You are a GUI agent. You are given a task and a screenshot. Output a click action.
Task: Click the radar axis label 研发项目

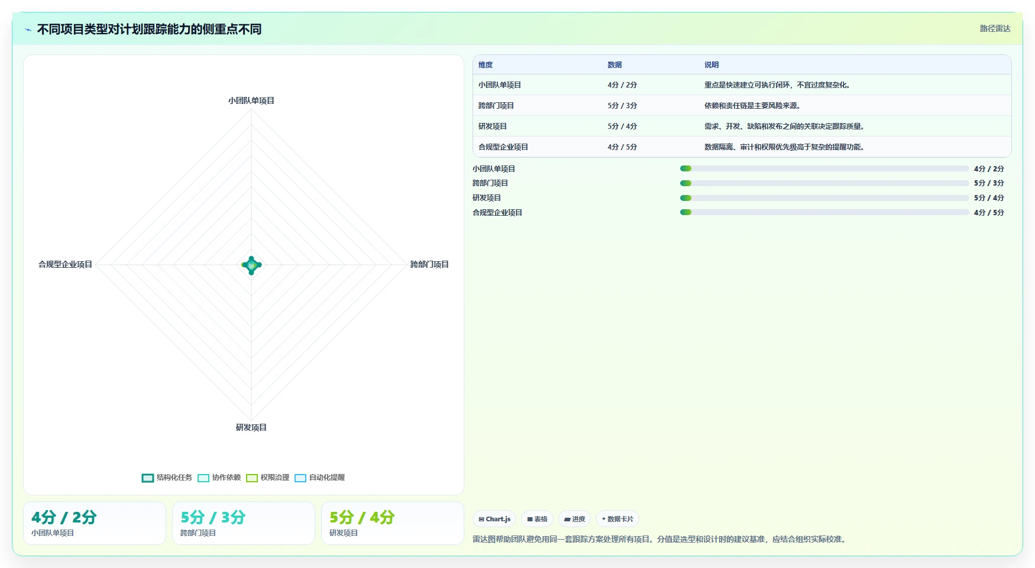click(x=251, y=427)
